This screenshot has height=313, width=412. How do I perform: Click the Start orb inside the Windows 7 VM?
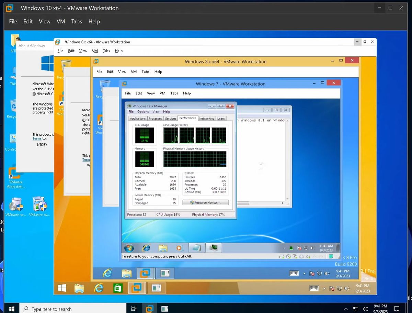click(128, 248)
